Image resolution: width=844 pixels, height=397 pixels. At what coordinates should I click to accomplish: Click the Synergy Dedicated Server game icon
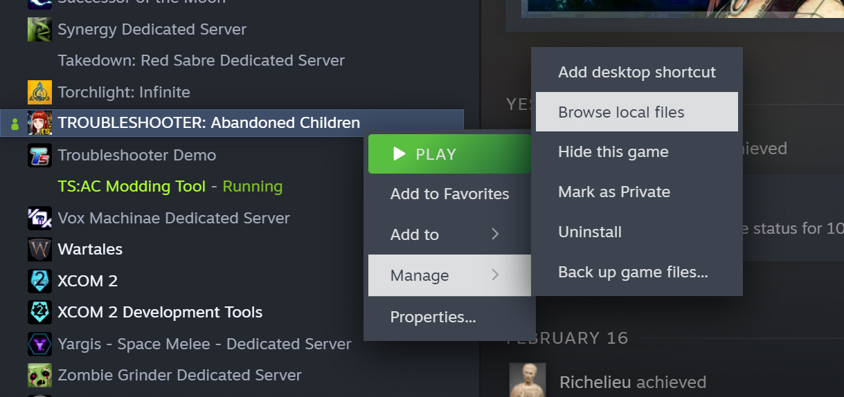point(39,30)
